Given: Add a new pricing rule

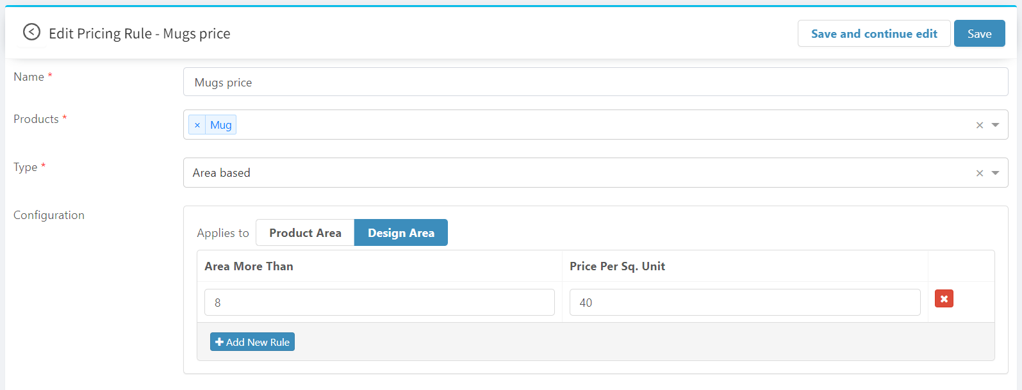Looking at the screenshot, I should pos(252,342).
